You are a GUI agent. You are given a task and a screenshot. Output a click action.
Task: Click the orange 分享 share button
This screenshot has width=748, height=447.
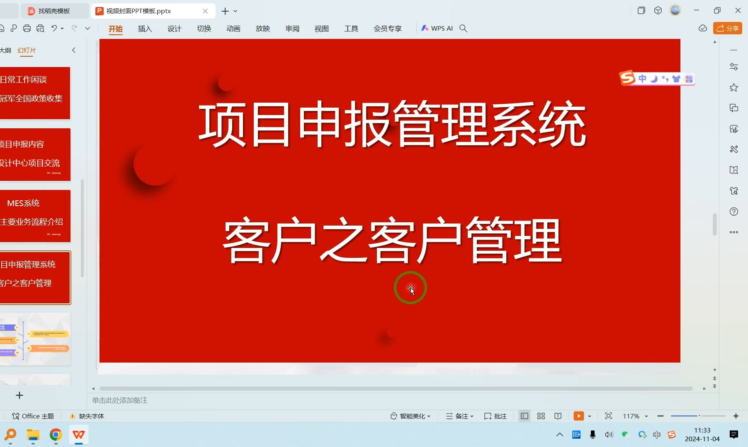(x=728, y=28)
